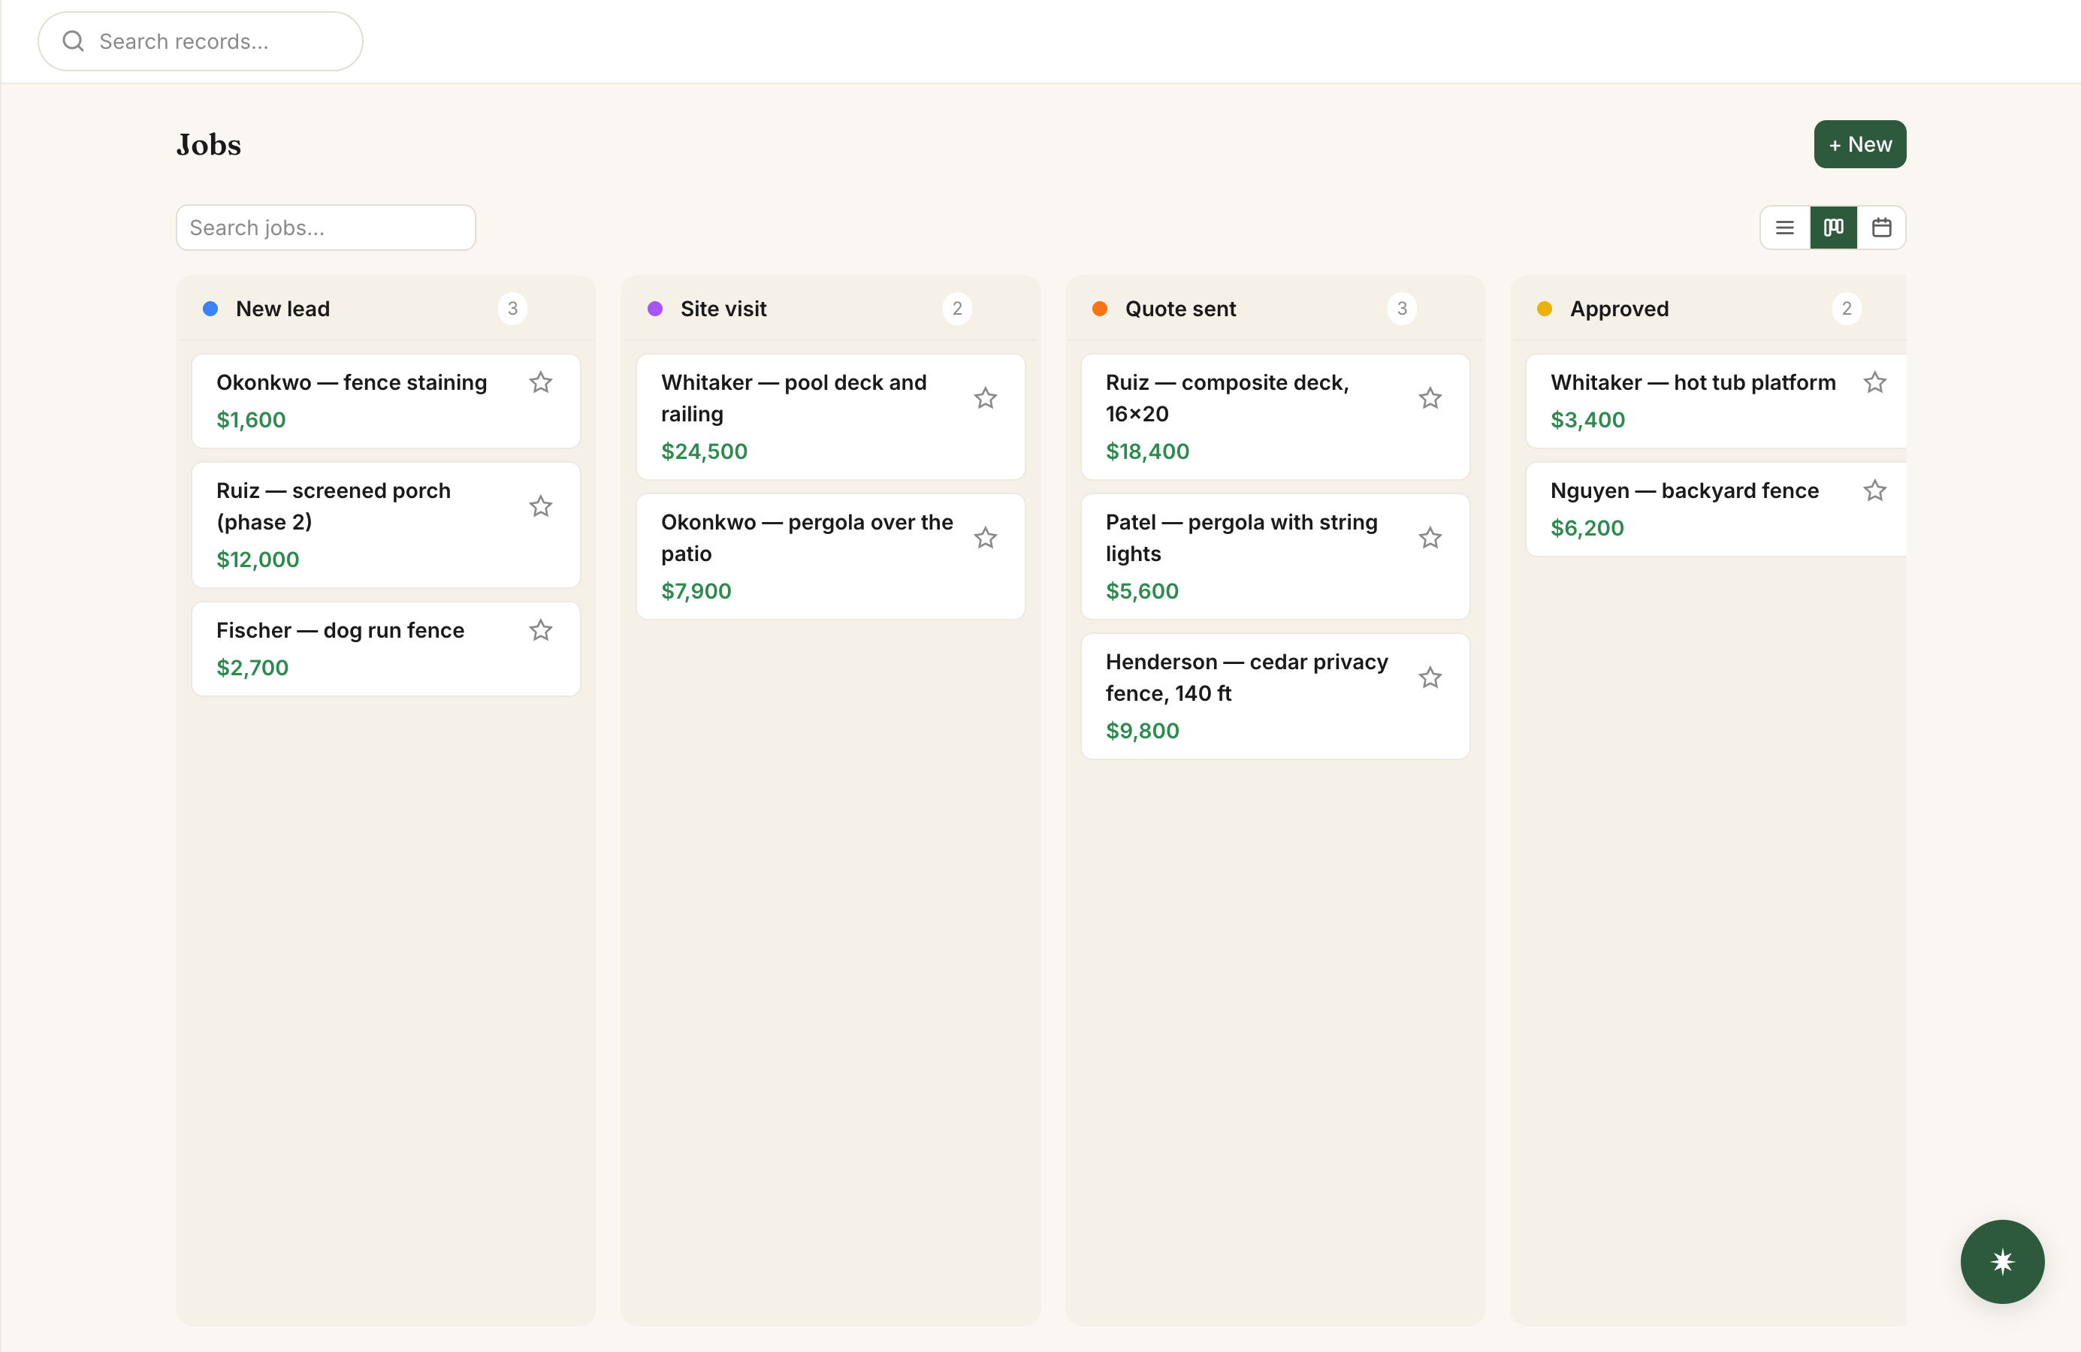Viewport: 2081px width, 1352px height.
Task: Toggle star on Patel pergola with string lights
Action: click(x=1430, y=538)
